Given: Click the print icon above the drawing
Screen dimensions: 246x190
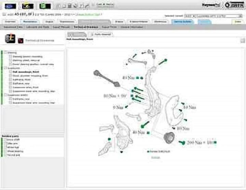Looking at the screenshot, I should coord(242,41).
